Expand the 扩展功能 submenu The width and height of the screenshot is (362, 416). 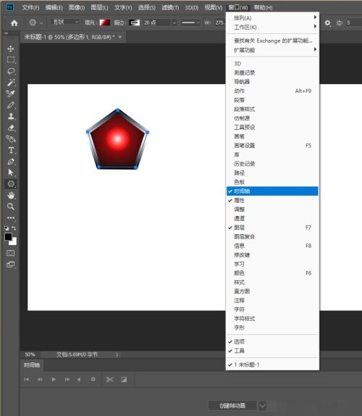point(272,50)
